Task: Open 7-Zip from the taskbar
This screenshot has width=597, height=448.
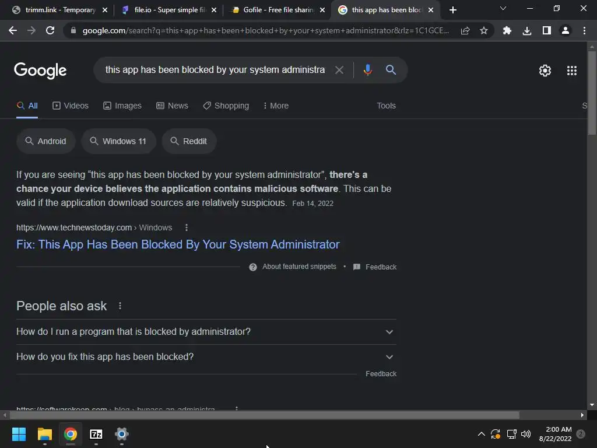Action: (96, 434)
